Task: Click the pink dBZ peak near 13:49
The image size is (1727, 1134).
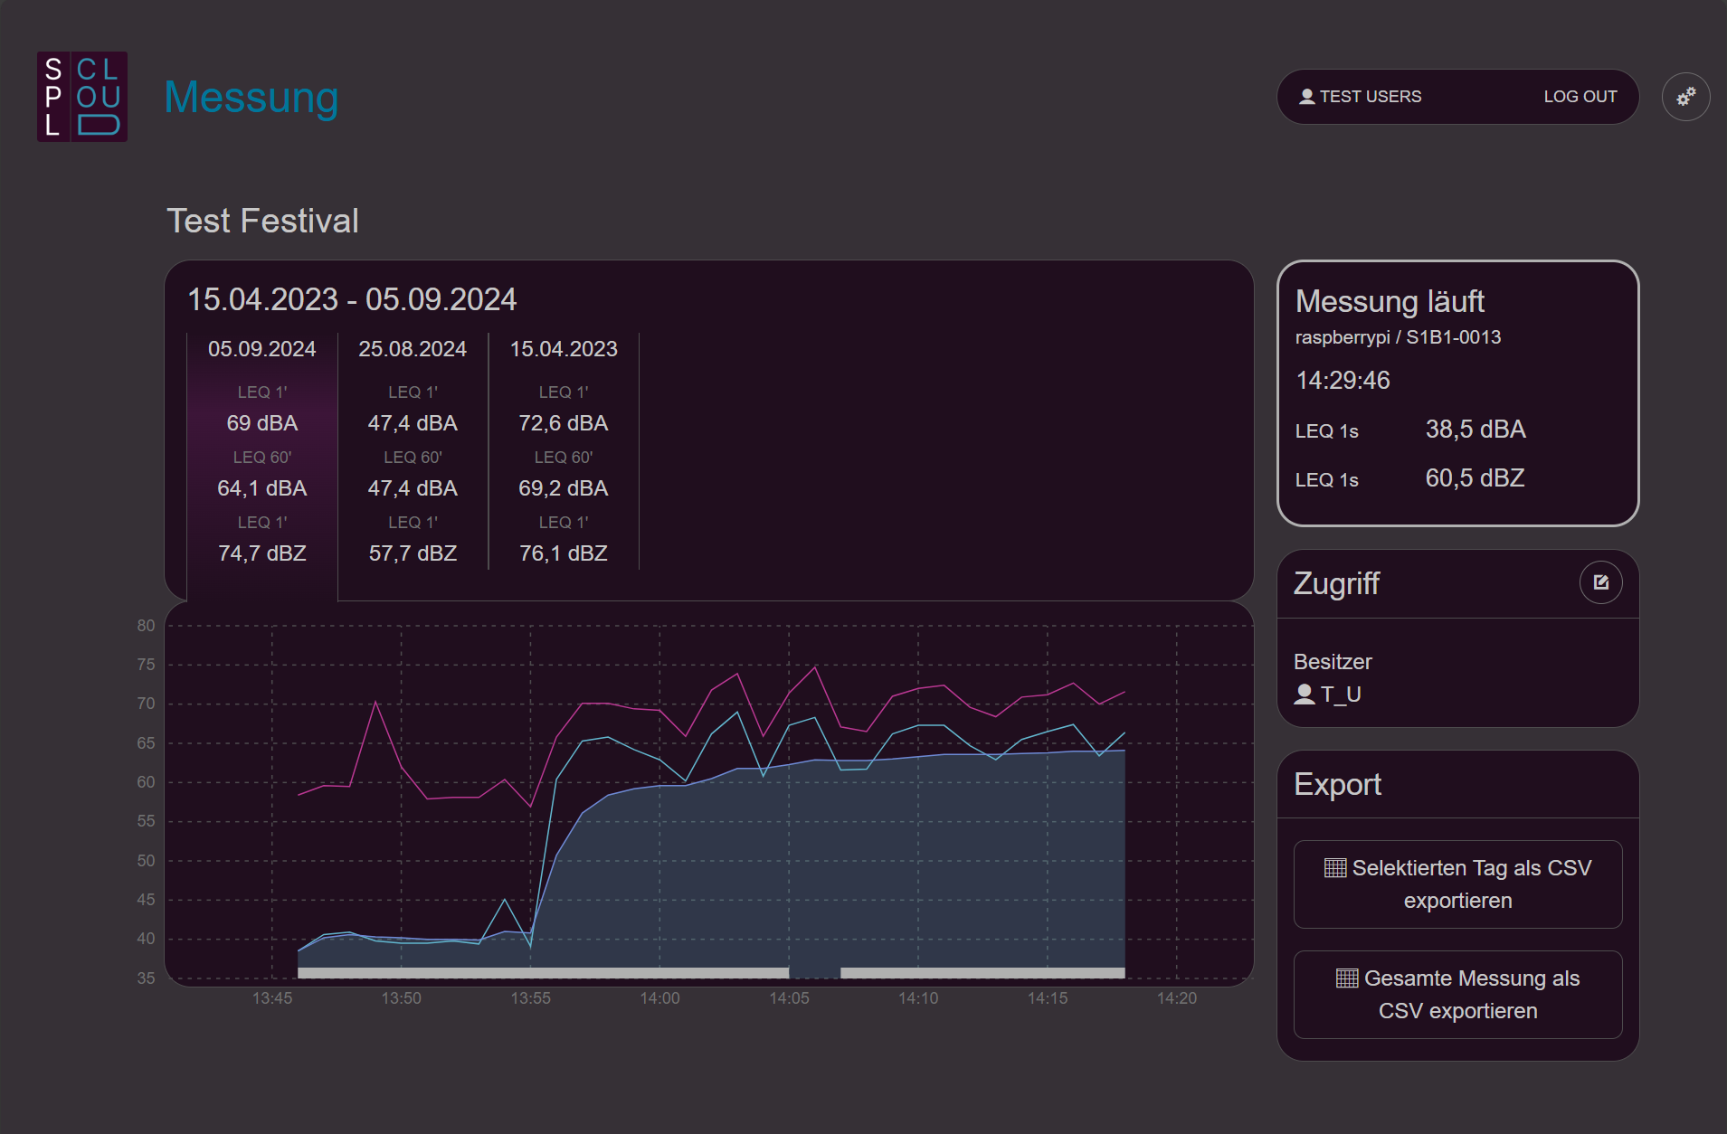Action: tap(375, 703)
